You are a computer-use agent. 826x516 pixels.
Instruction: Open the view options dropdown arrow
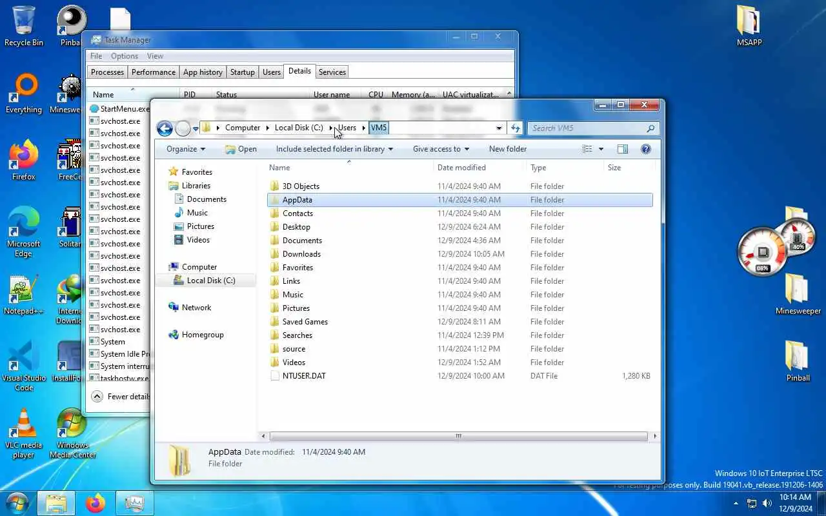[x=601, y=149]
